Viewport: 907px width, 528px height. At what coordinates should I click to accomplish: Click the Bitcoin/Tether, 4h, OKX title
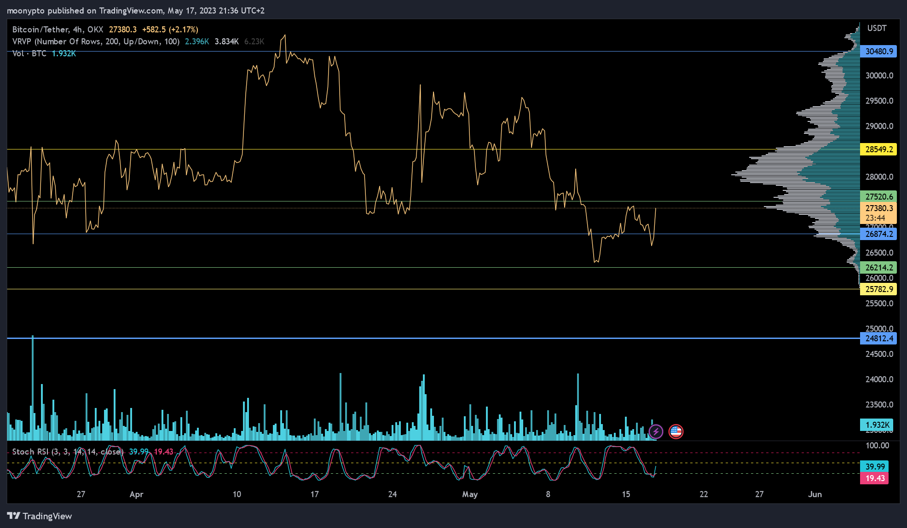coord(58,29)
